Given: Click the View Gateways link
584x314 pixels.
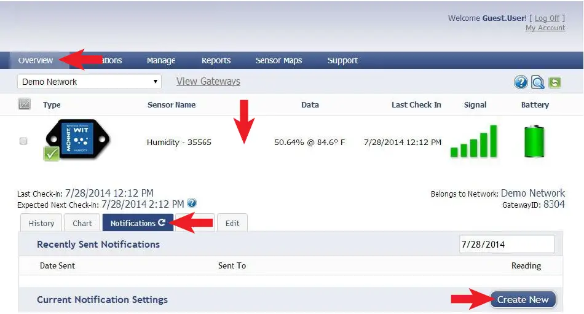Looking at the screenshot, I should [208, 81].
